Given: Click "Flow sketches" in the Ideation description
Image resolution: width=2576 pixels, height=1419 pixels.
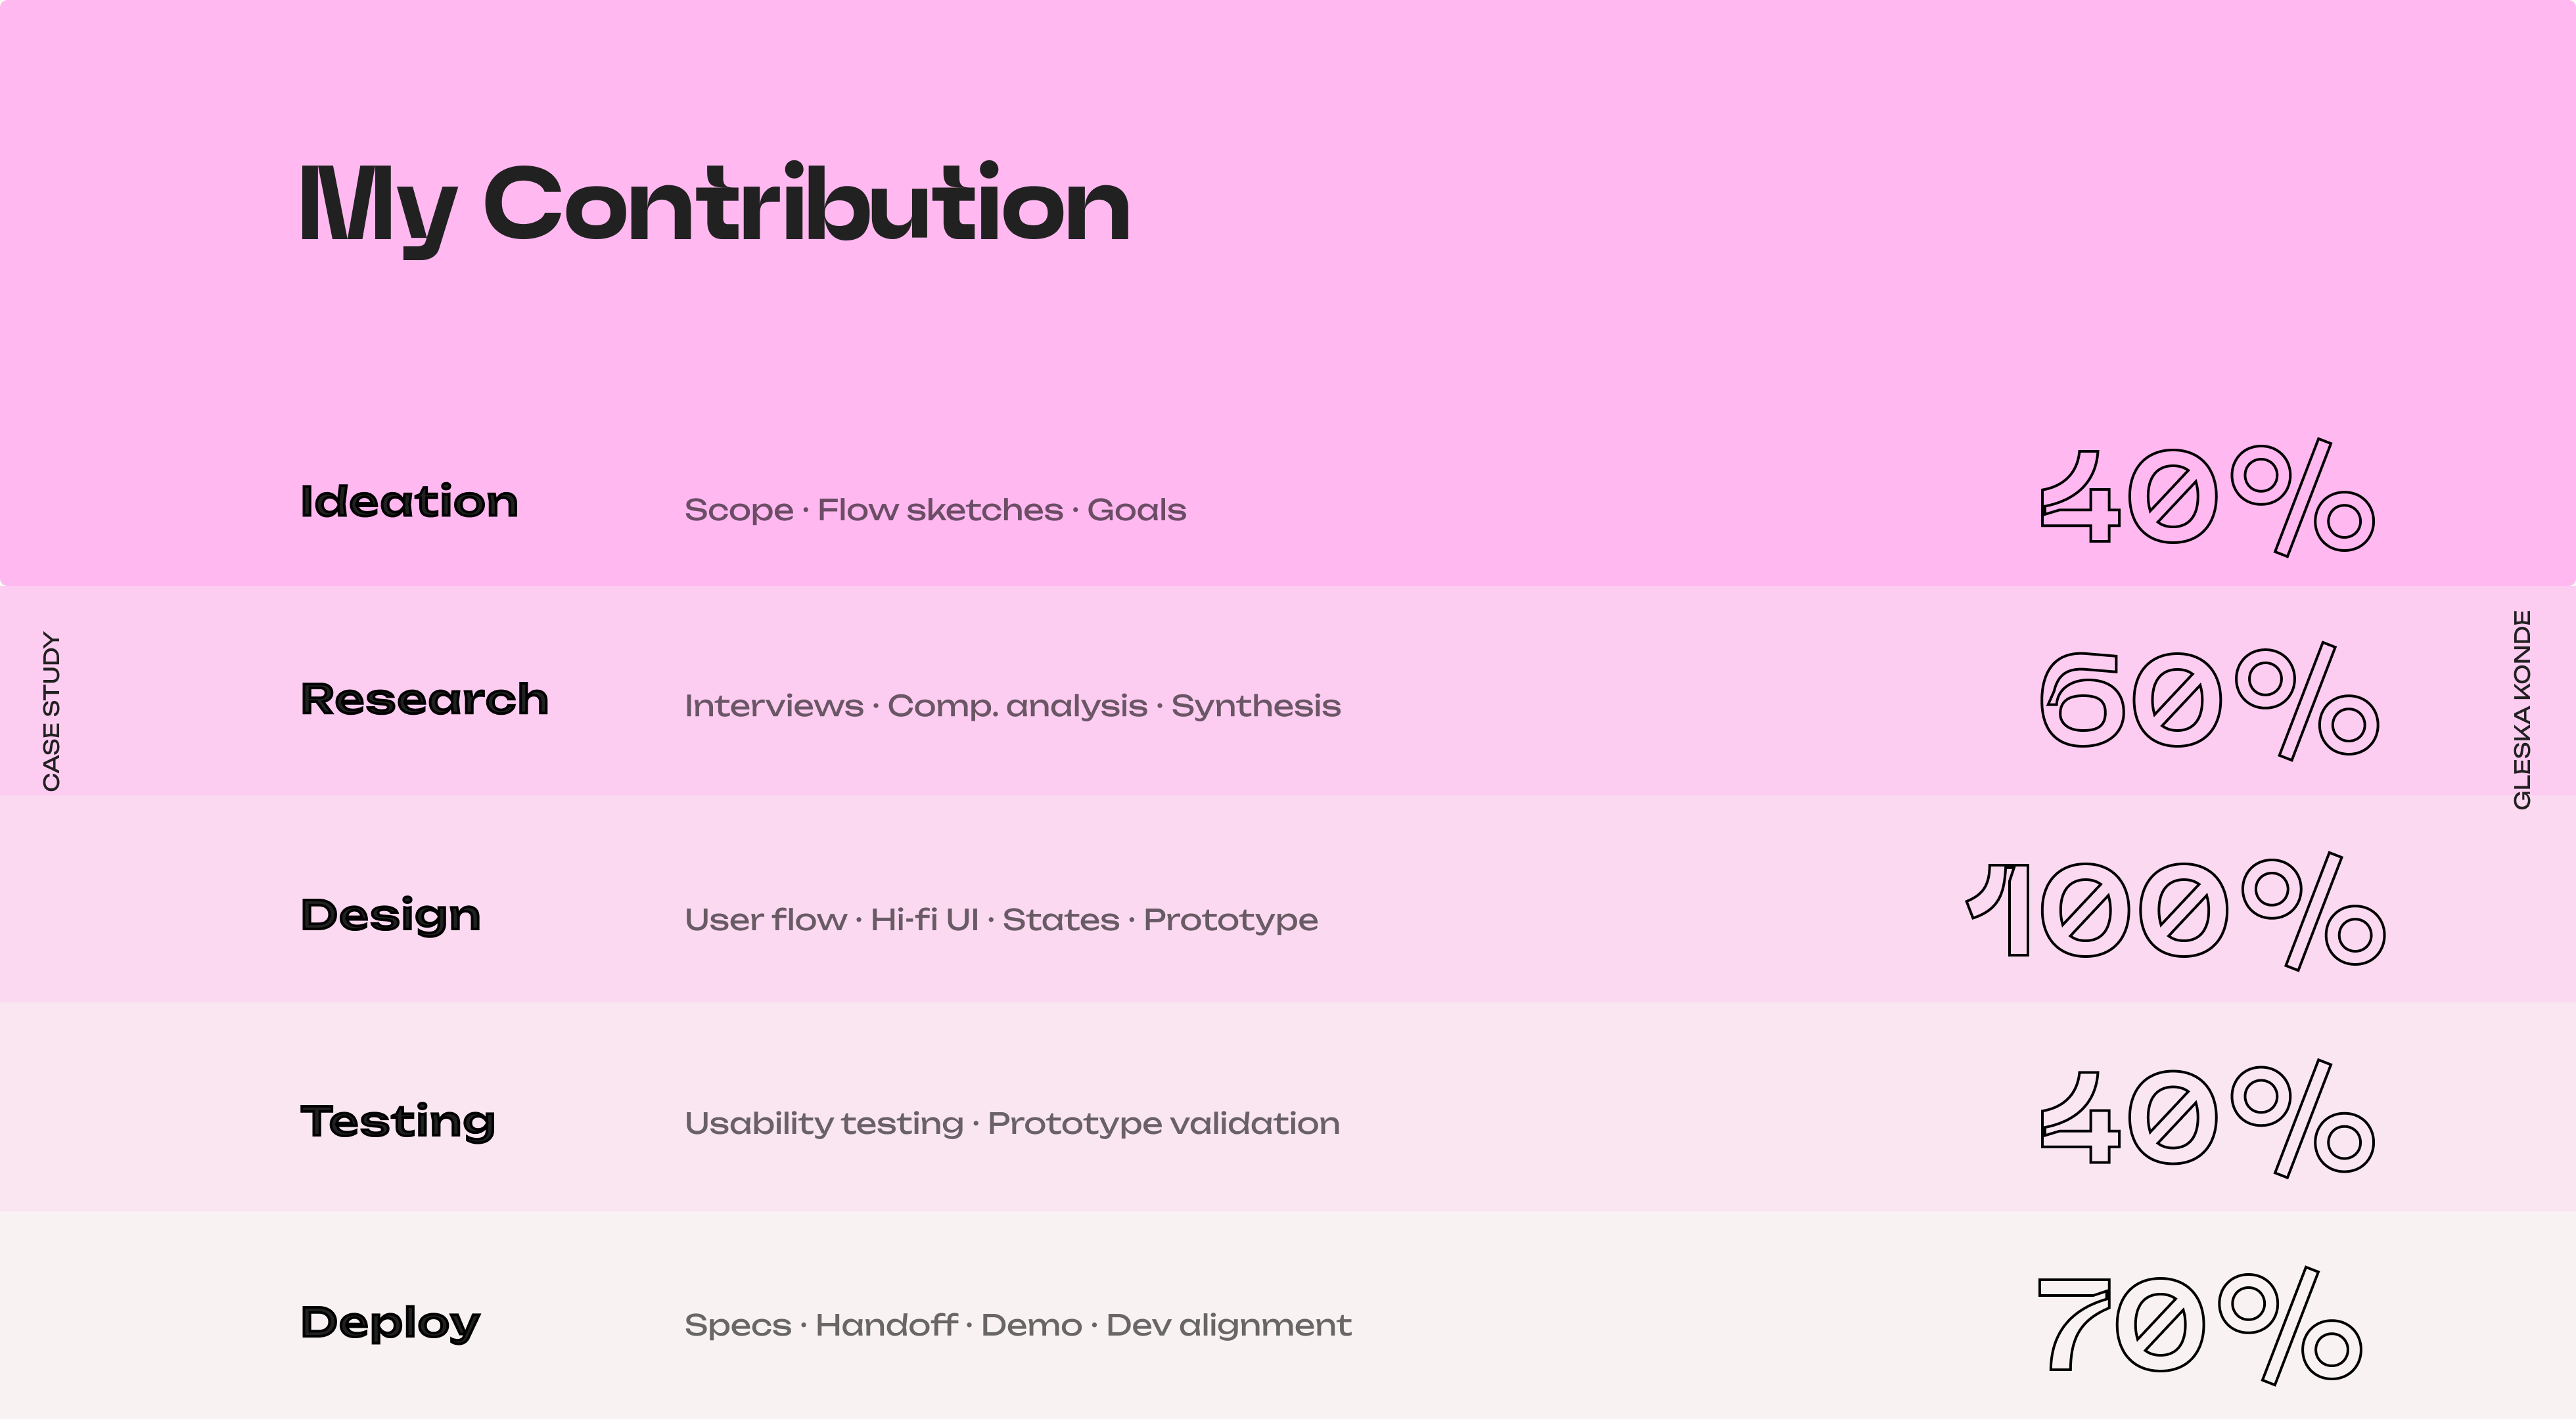Looking at the screenshot, I should tap(940, 510).
